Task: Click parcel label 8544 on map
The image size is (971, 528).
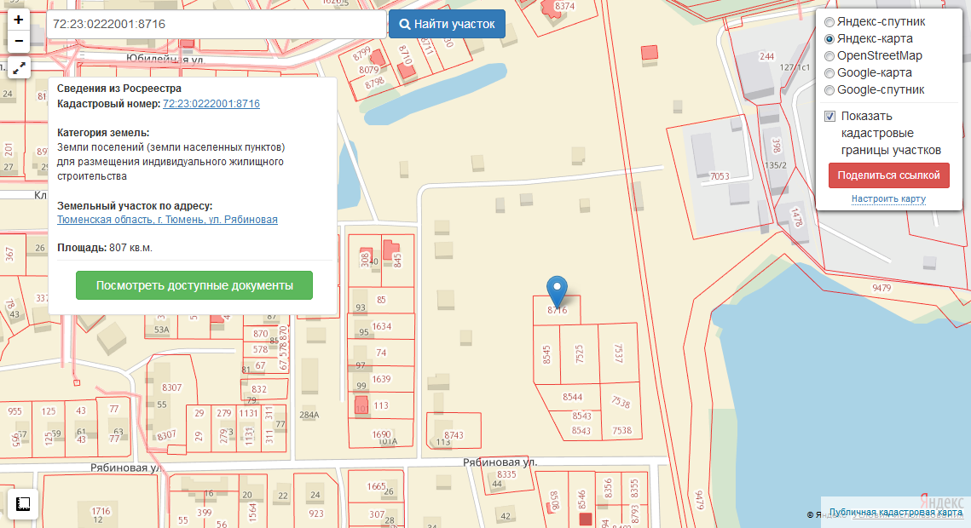Action: [572, 397]
